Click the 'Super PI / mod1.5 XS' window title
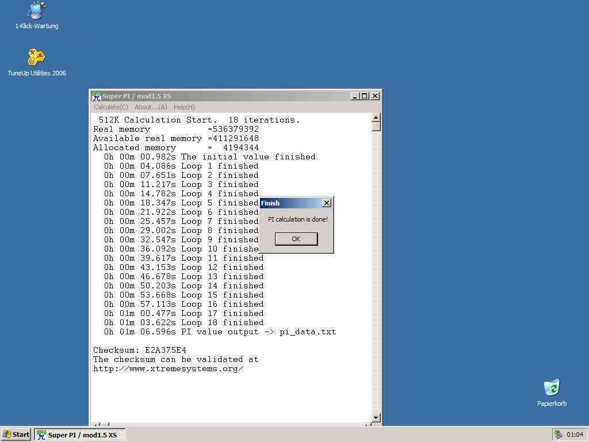589x442 pixels. click(136, 96)
